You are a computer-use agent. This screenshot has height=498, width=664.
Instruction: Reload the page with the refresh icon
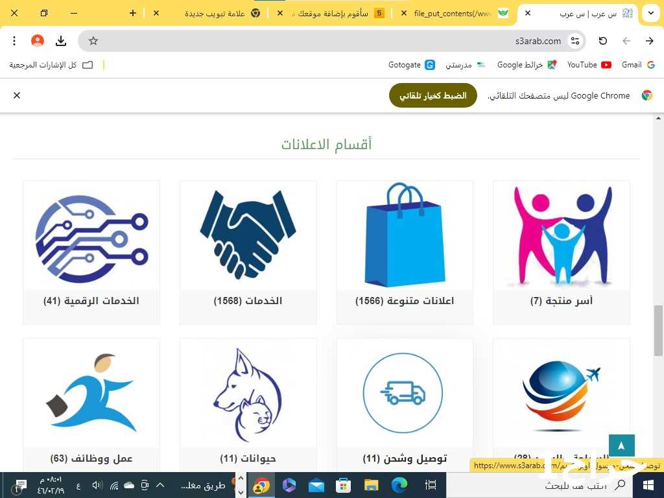click(x=603, y=41)
